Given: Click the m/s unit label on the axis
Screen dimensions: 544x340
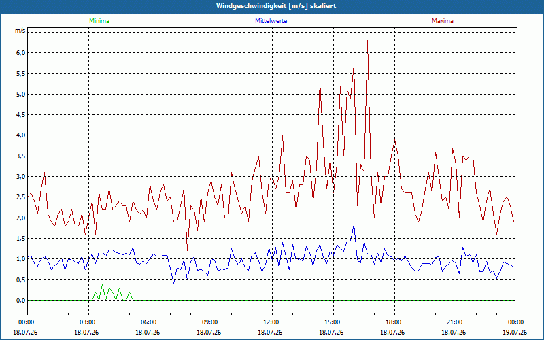Looking at the screenshot, I should click(20, 31).
